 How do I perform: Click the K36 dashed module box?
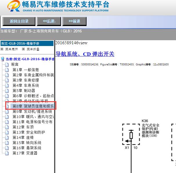click(131, 134)
